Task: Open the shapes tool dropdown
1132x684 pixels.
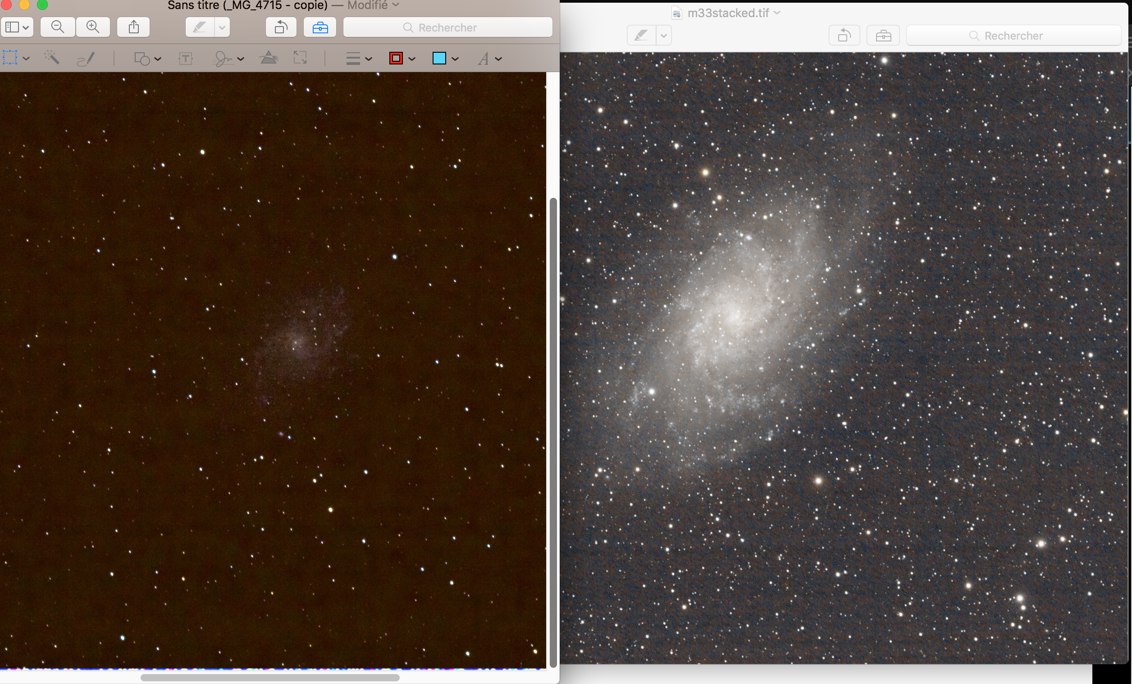Action: (x=147, y=58)
